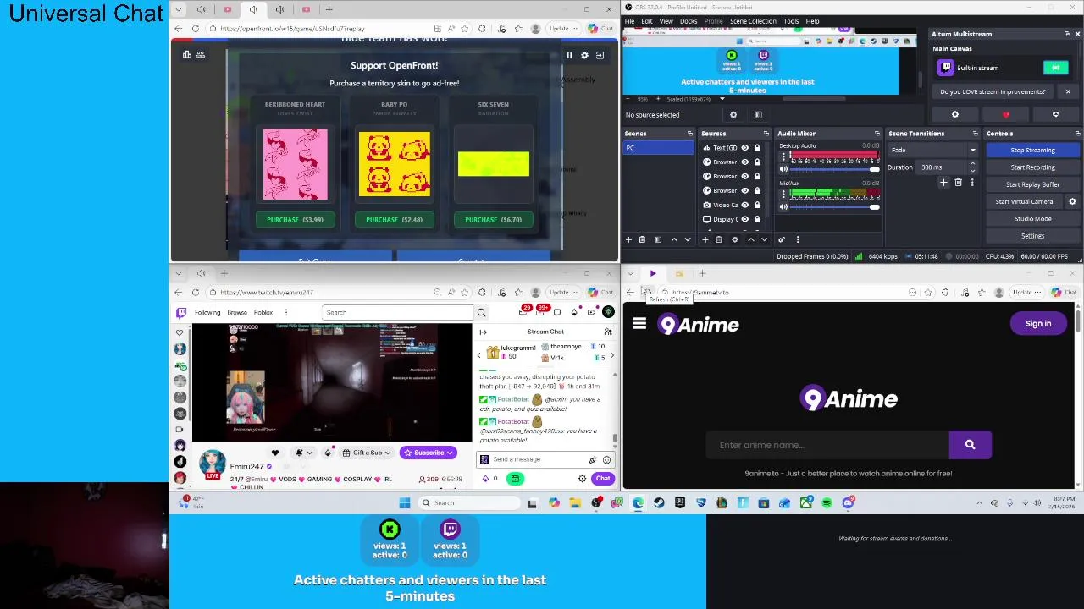Click Start Recording in OBS

(1032, 167)
